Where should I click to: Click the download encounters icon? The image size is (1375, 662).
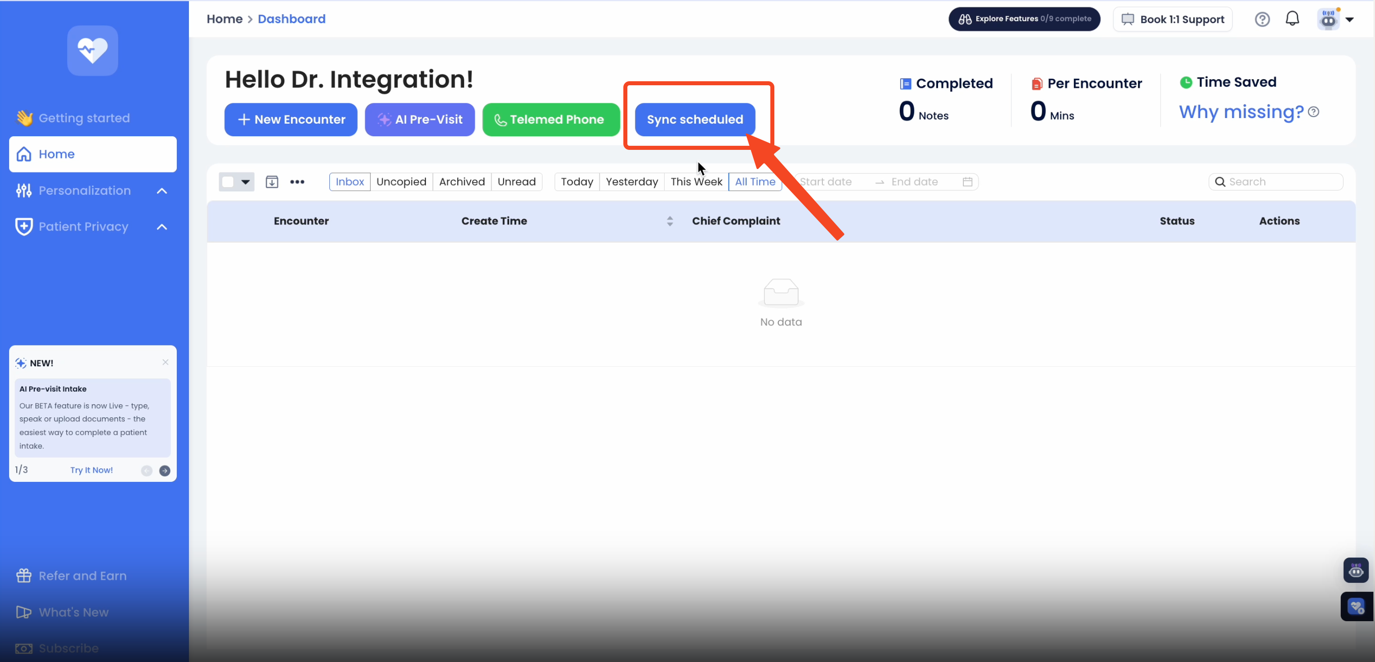coord(272,182)
